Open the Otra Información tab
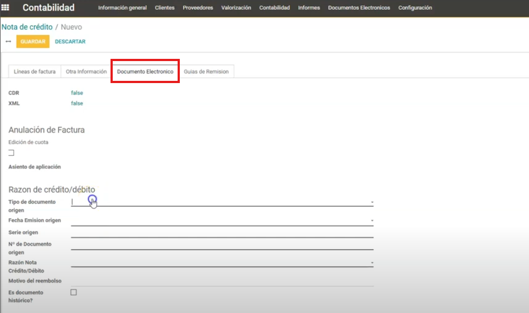 [86, 72]
